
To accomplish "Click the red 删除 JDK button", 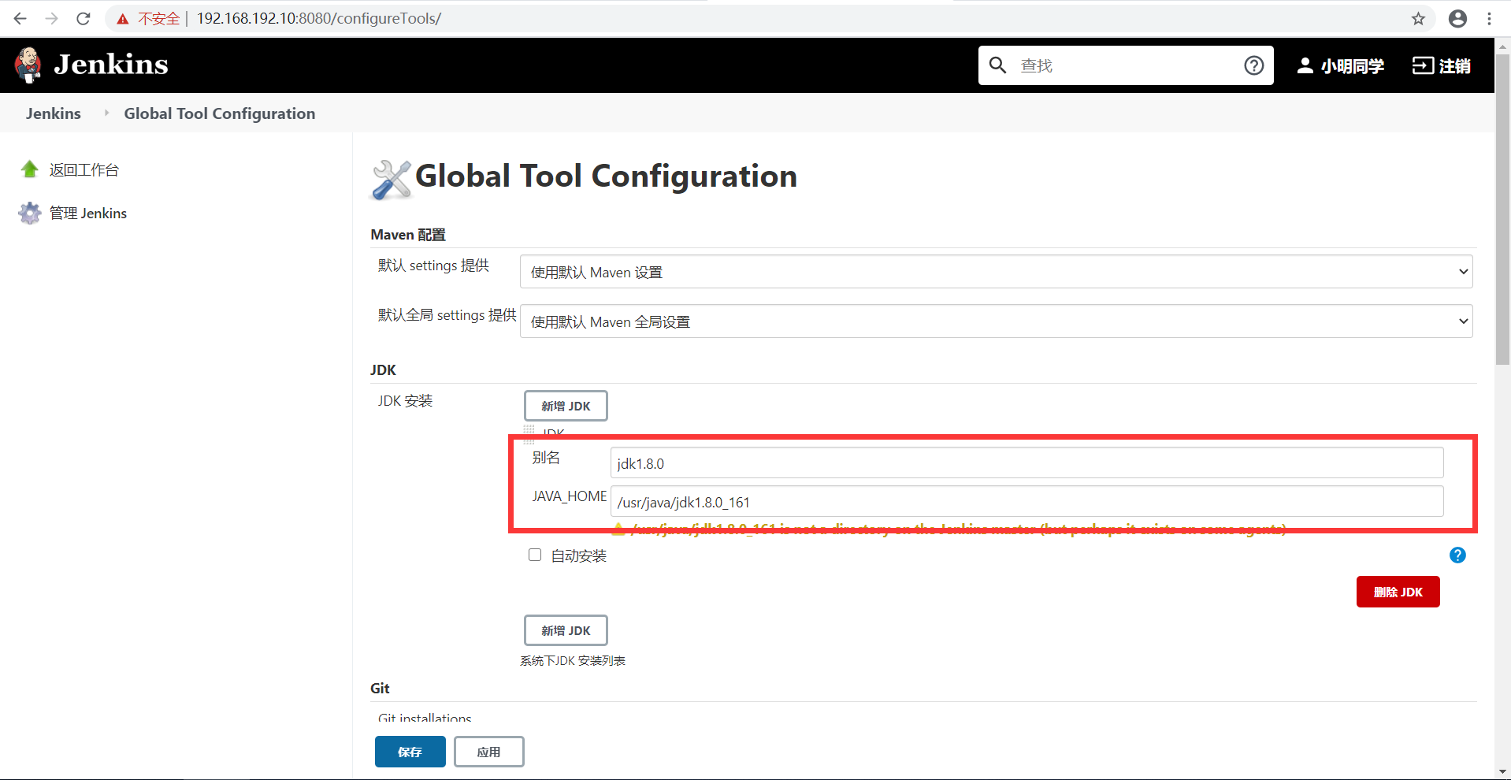I will (1398, 592).
